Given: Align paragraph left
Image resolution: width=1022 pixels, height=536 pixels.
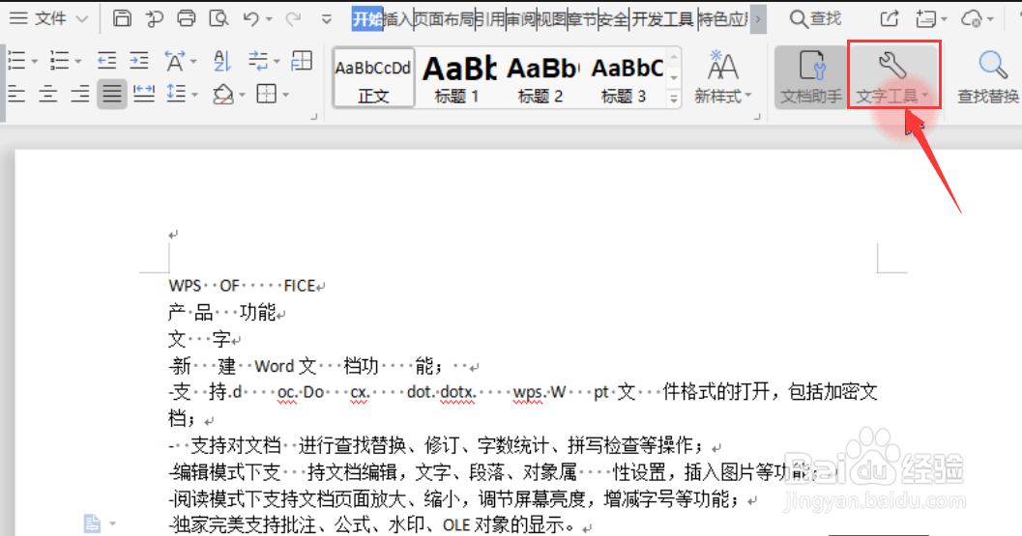Looking at the screenshot, I should pos(17,95).
